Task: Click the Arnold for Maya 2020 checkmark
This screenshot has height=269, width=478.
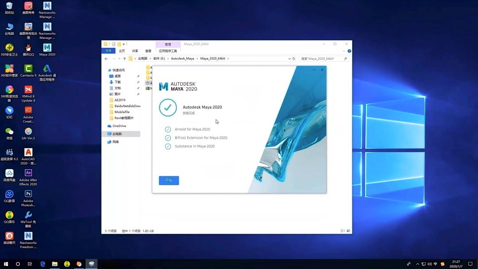Action: pyautogui.click(x=167, y=129)
